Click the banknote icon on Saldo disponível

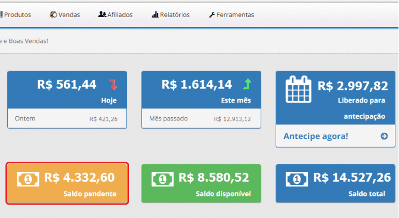162,179
